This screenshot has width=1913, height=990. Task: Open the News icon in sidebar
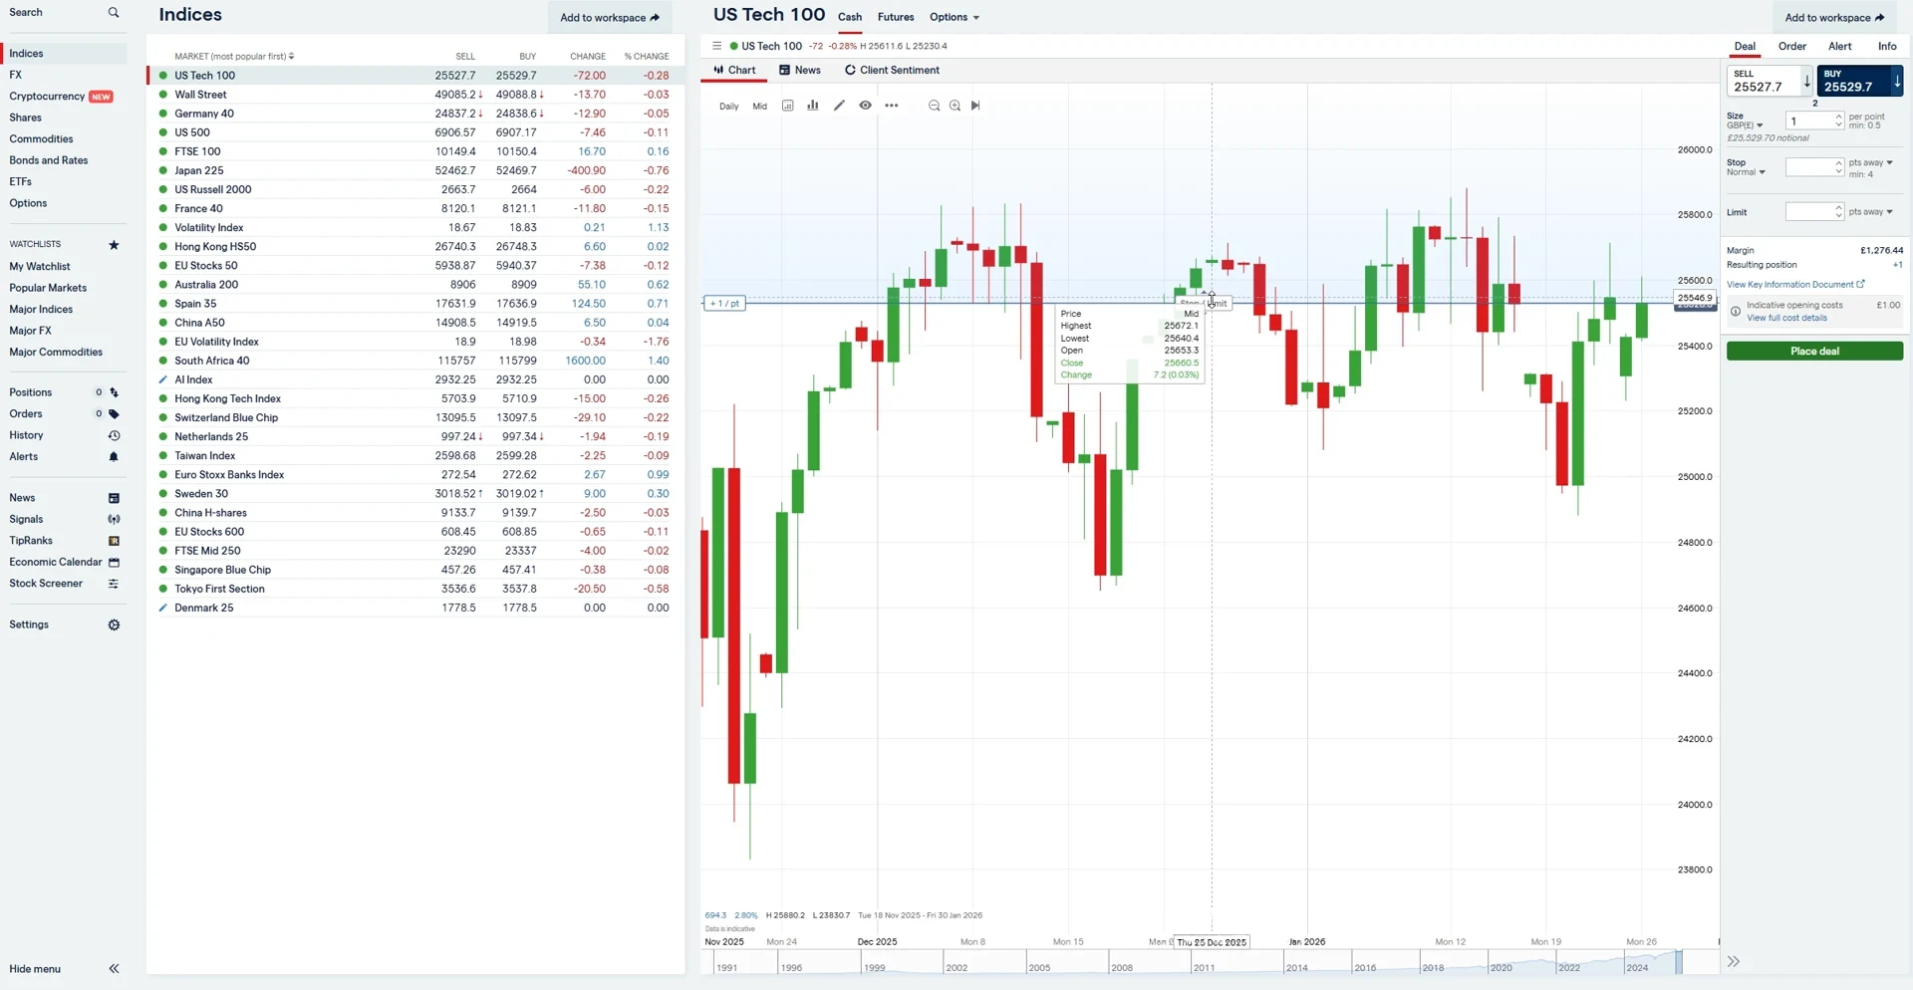click(114, 498)
